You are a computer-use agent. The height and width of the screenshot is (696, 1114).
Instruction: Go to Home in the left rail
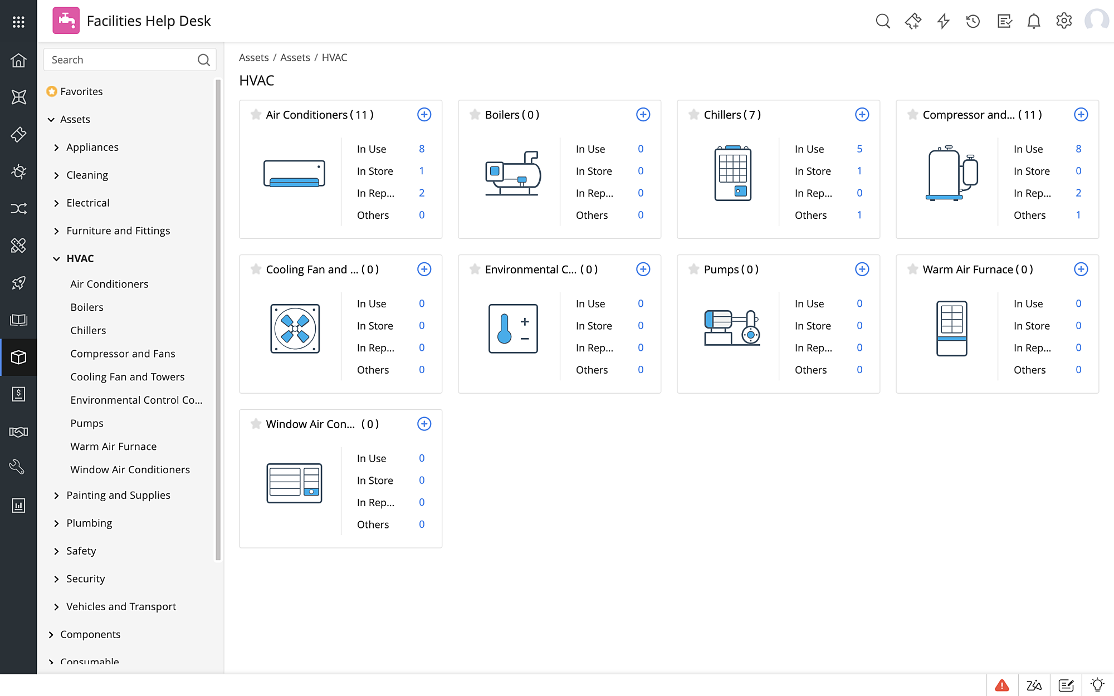point(18,60)
